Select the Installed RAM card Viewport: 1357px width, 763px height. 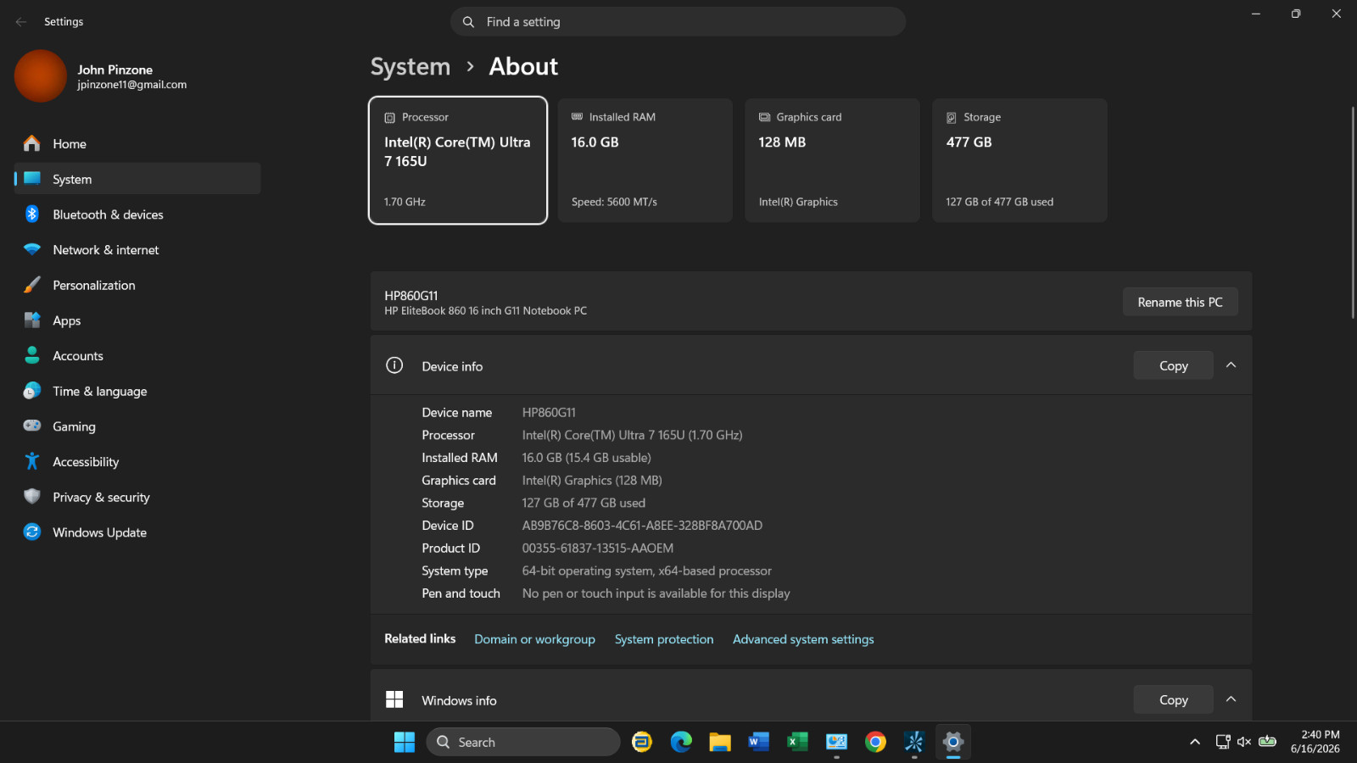[645, 160]
